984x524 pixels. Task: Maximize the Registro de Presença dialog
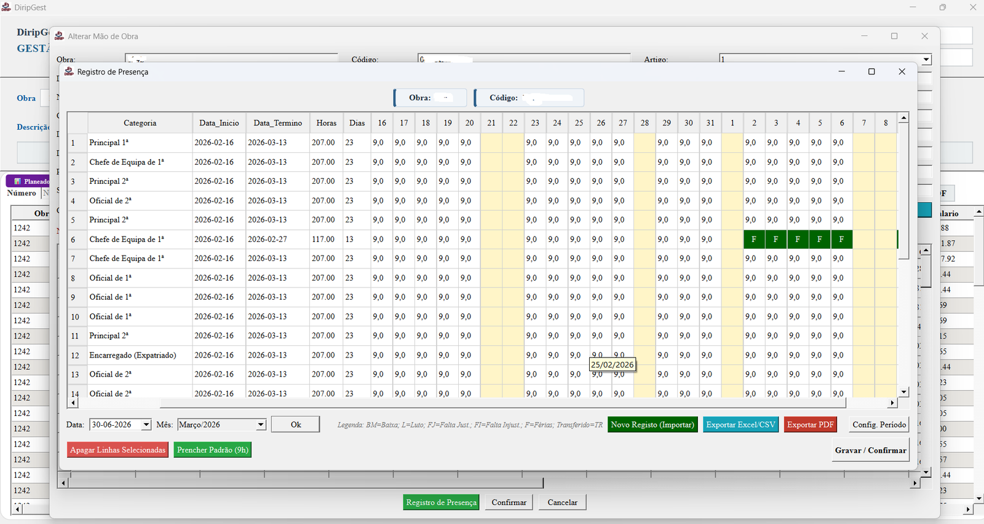pos(871,72)
